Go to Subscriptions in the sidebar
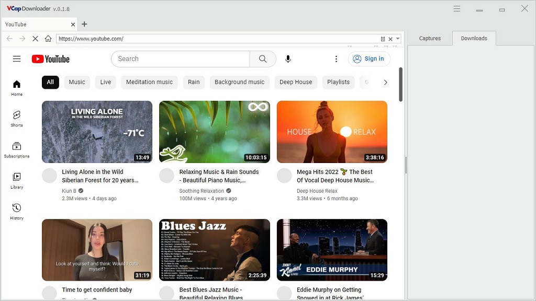Screen dimensions: 536x301 tap(17, 149)
